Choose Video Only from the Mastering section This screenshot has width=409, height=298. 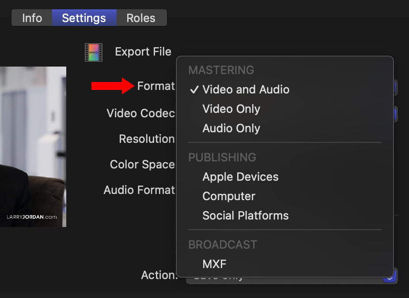point(231,109)
